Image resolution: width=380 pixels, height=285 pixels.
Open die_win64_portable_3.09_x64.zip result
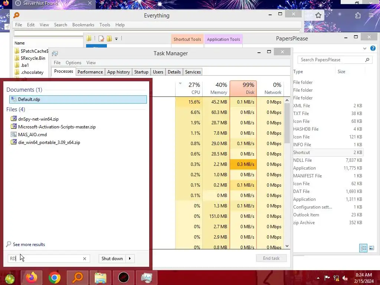(45, 142)
